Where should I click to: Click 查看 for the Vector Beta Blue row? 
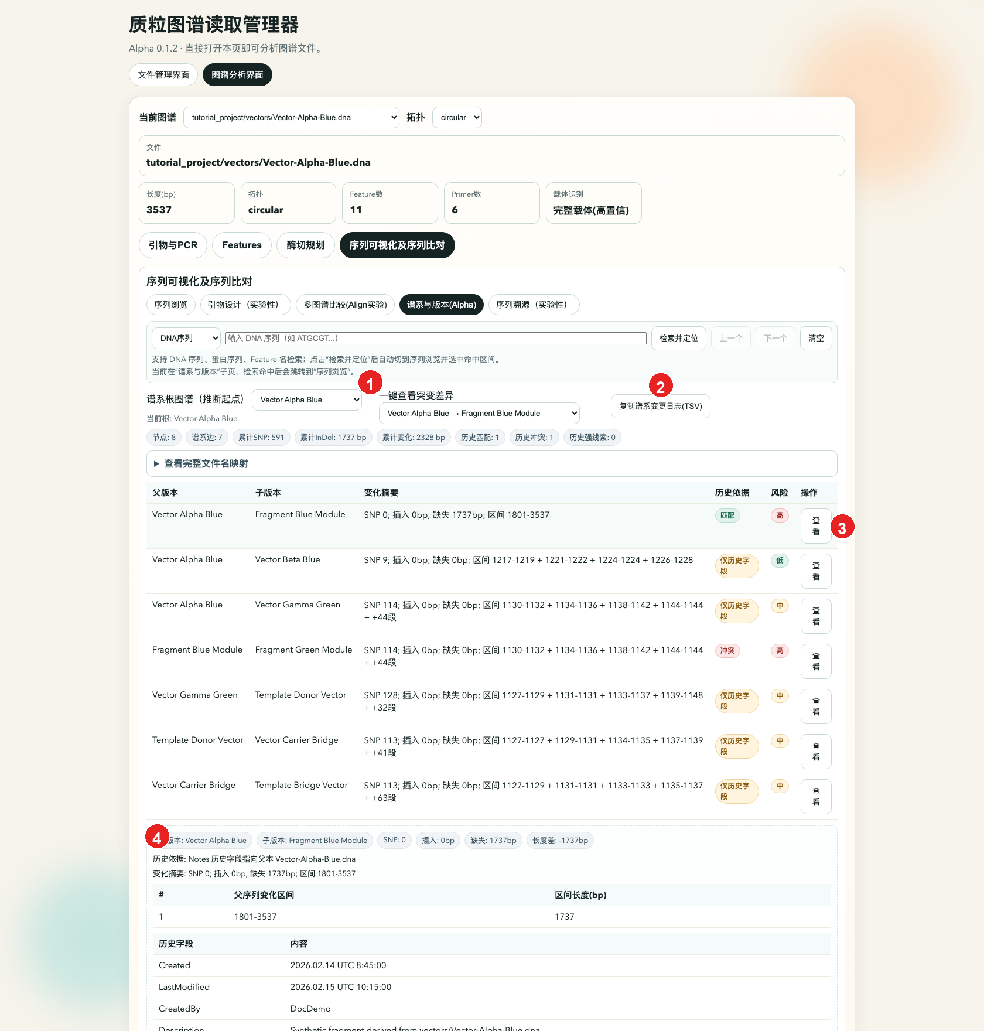(815, 571)
